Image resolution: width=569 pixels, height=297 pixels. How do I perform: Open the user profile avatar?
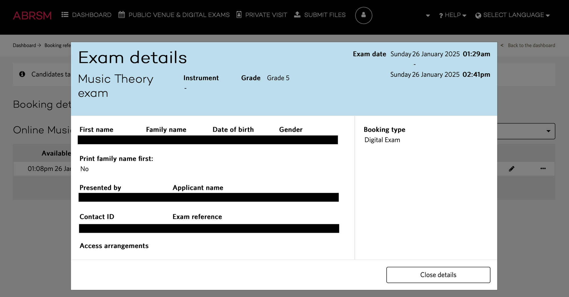click(363, 15)
